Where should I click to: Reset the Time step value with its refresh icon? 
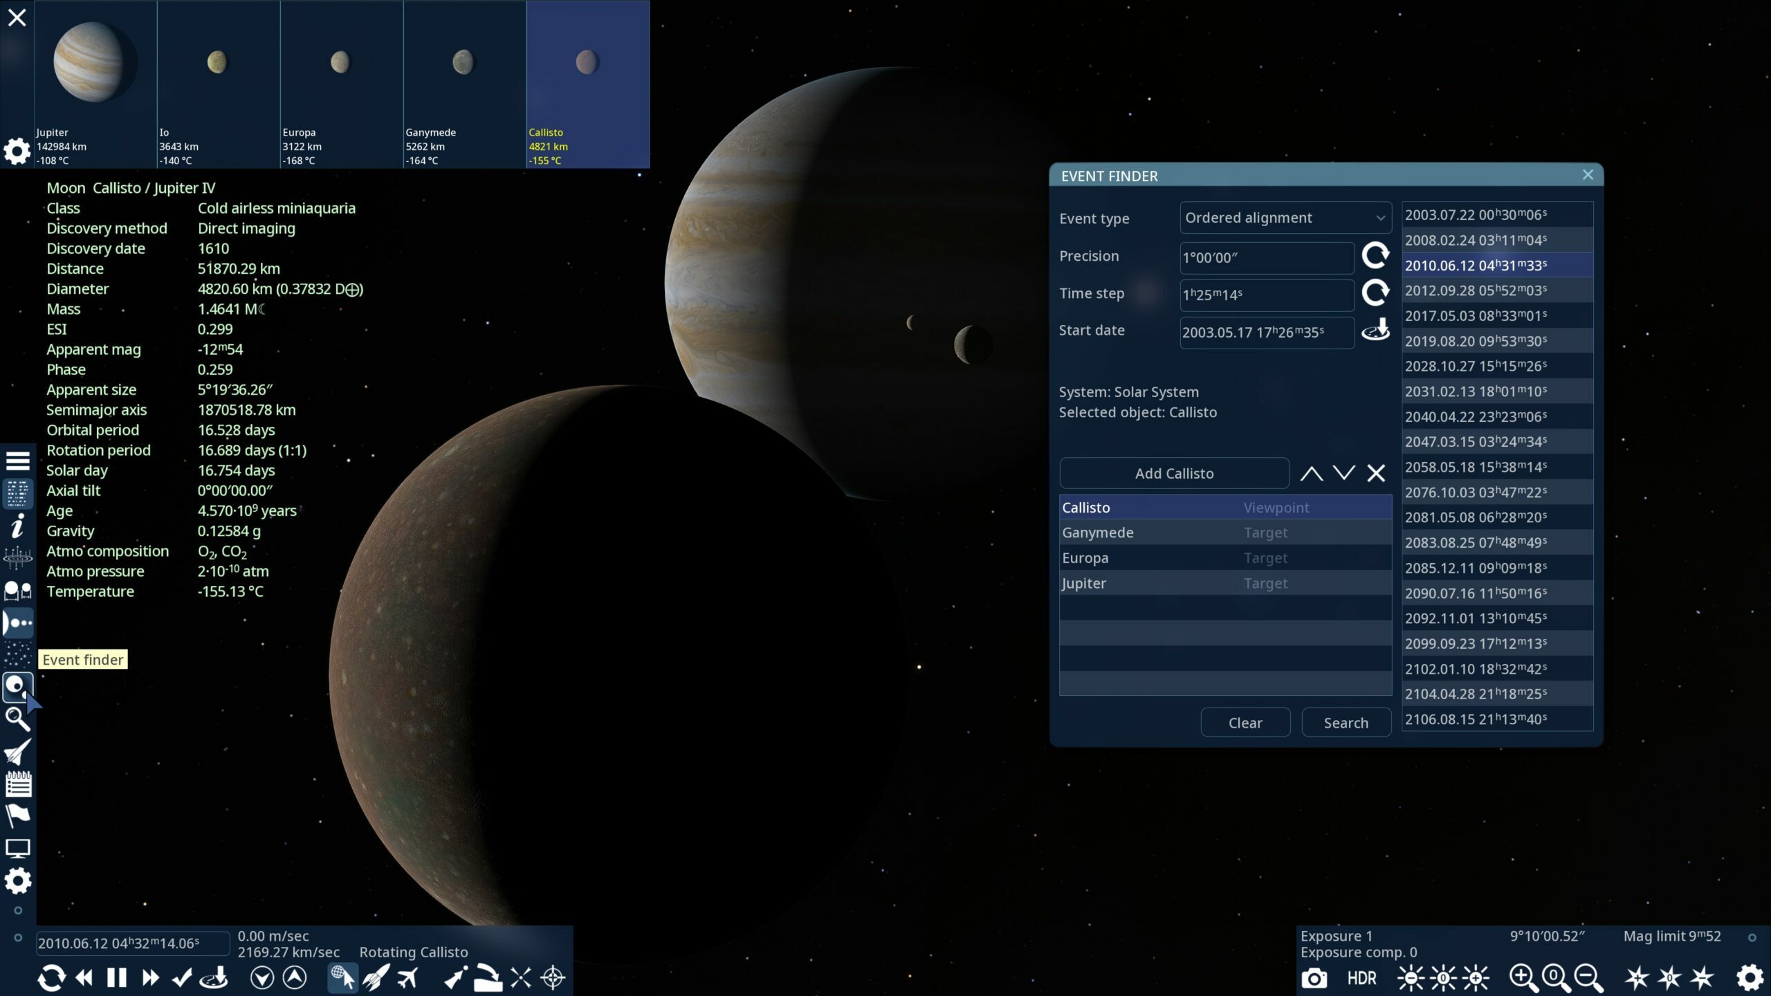click(x=1375, y=293)
